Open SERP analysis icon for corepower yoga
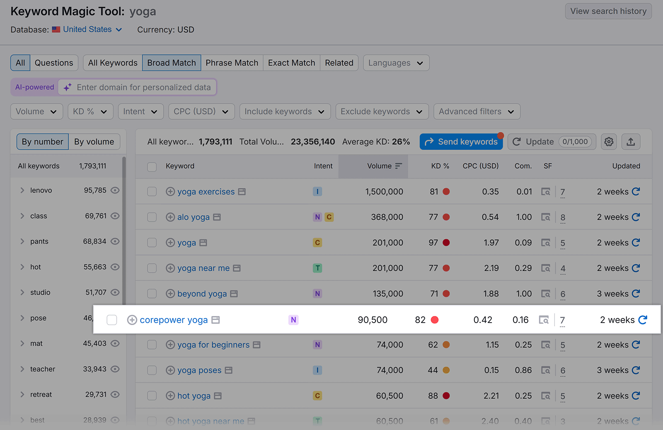The image size is (663, 430). click(544, 320)
